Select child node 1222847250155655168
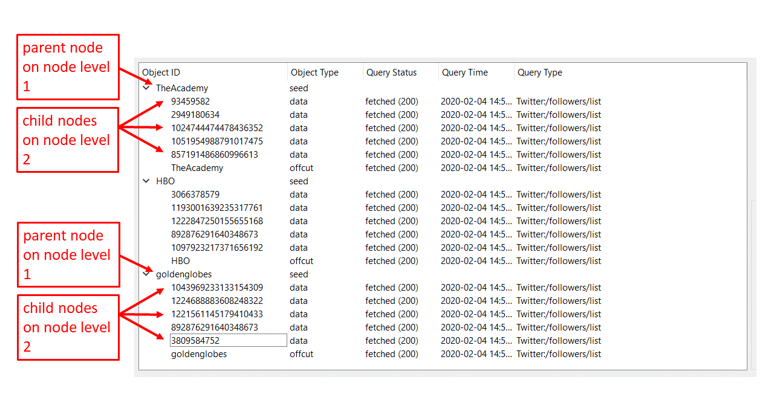Screen dimensions: 774x400 click(x=217, y=221)
